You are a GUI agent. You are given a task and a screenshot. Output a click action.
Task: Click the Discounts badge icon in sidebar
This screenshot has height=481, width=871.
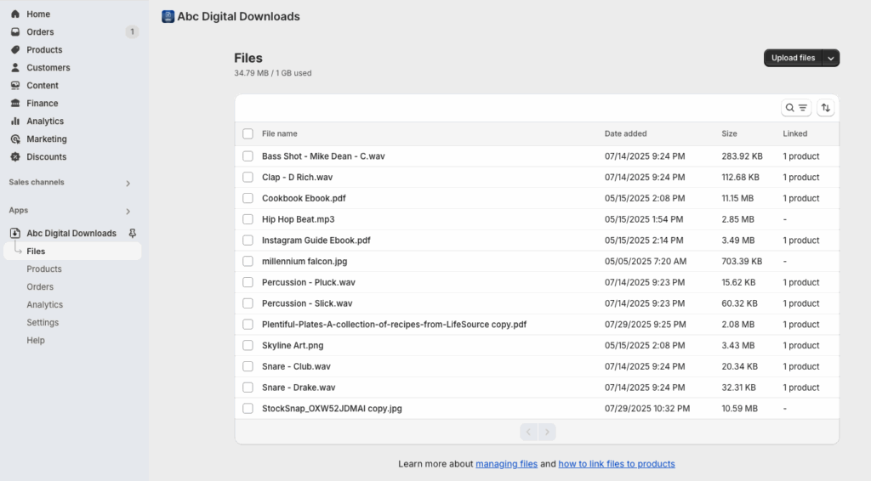pos(15,156)
